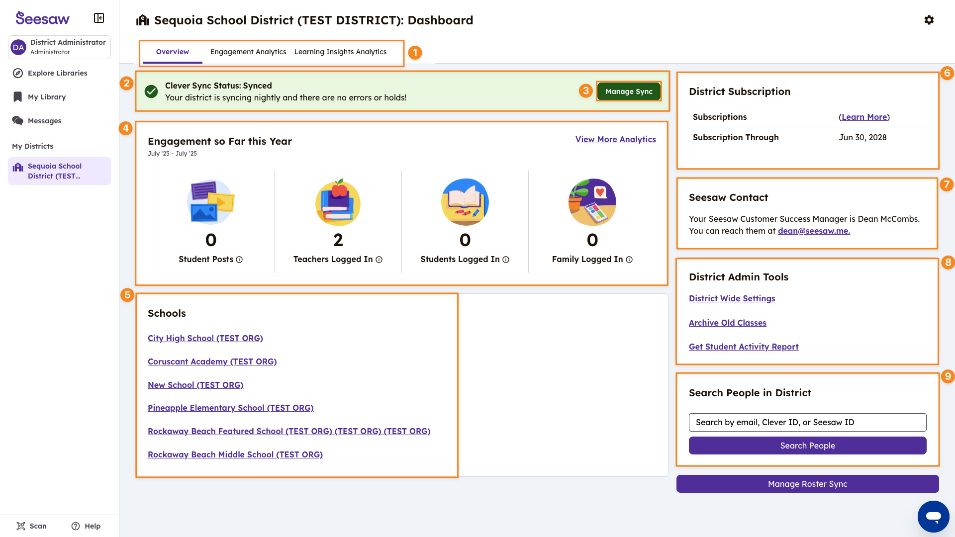Open Pineapple Elementary School (TEST ORG)
955x537 pixels.
click(231, 408)
